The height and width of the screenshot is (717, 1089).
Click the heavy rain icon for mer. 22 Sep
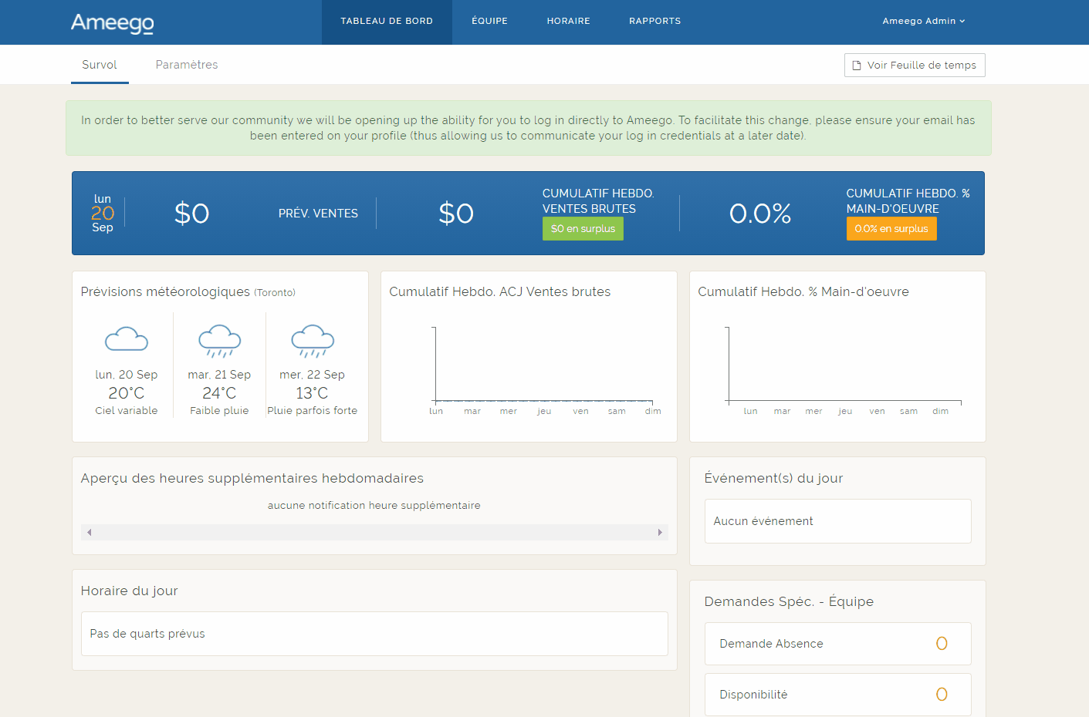313,341
